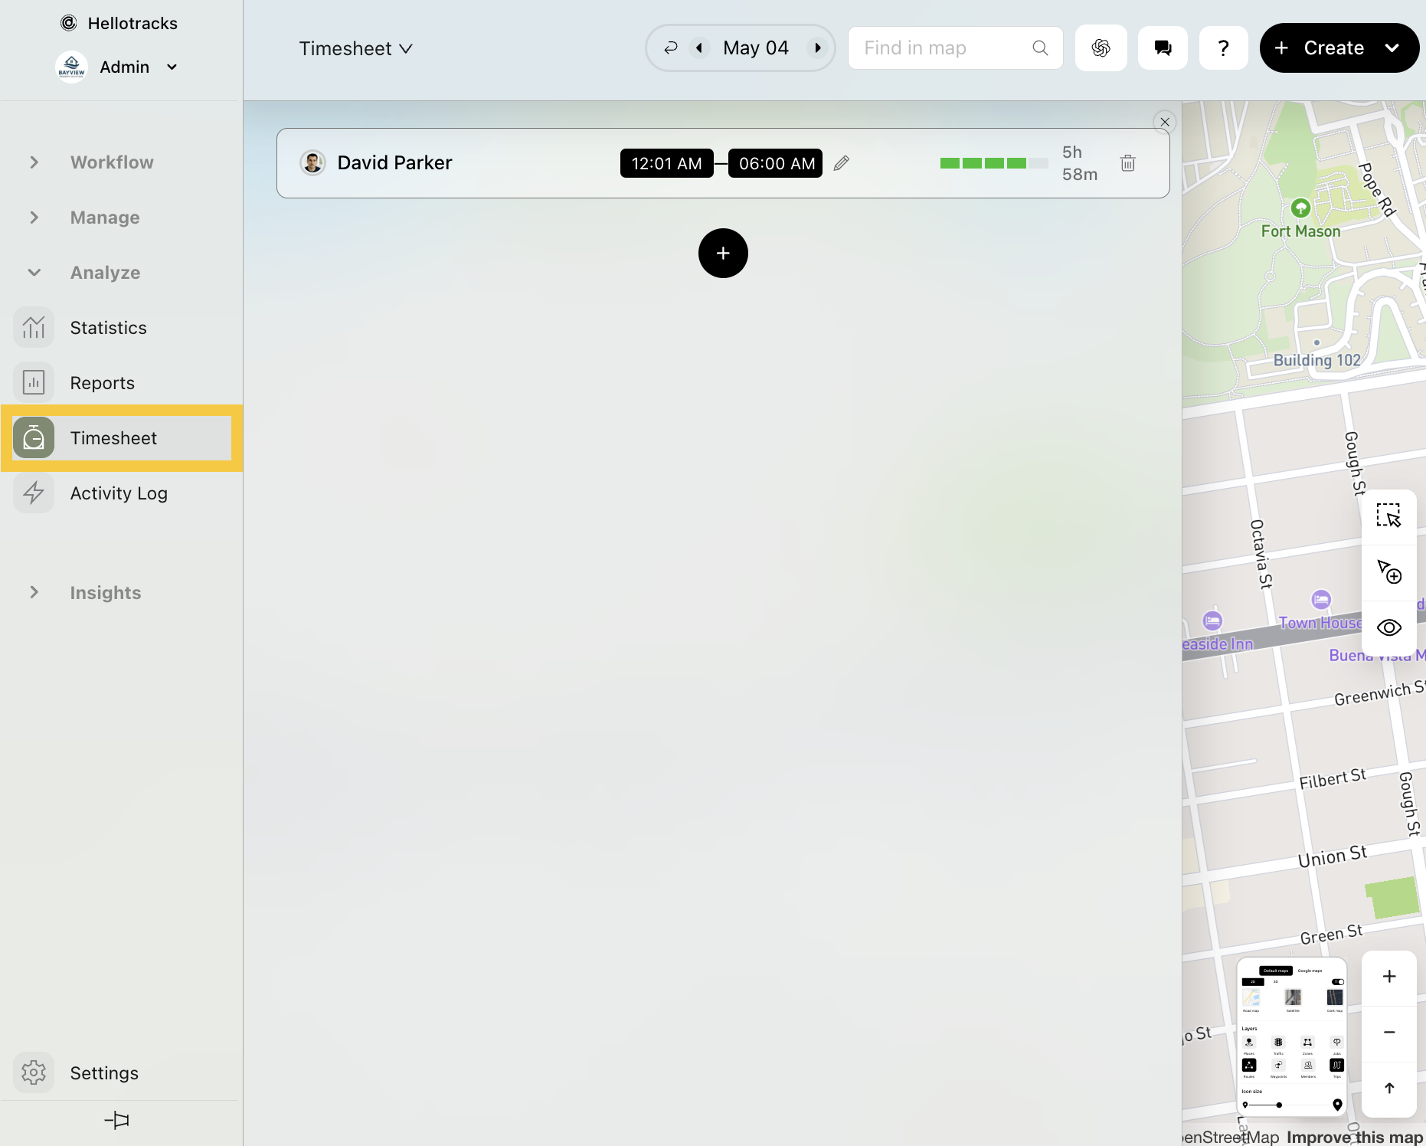Image resolution: width=1426 pixels, height=1146 pixels.
Task: Add a new timesheet entry
Action: [x=723, y=253]
